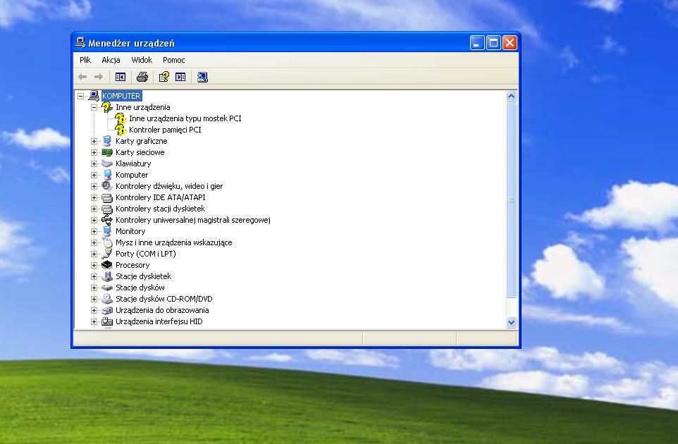The width and height of the screenshot is (678, 444).
Task: Click the Urządzenia interfejsu HID icon
Action: point(107,321)
